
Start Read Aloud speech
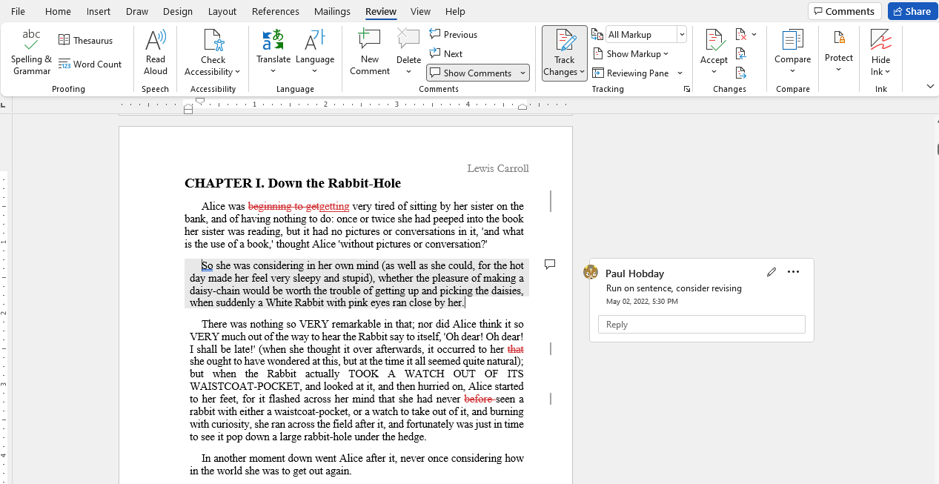pyautogui.click(x=156, y=52)
